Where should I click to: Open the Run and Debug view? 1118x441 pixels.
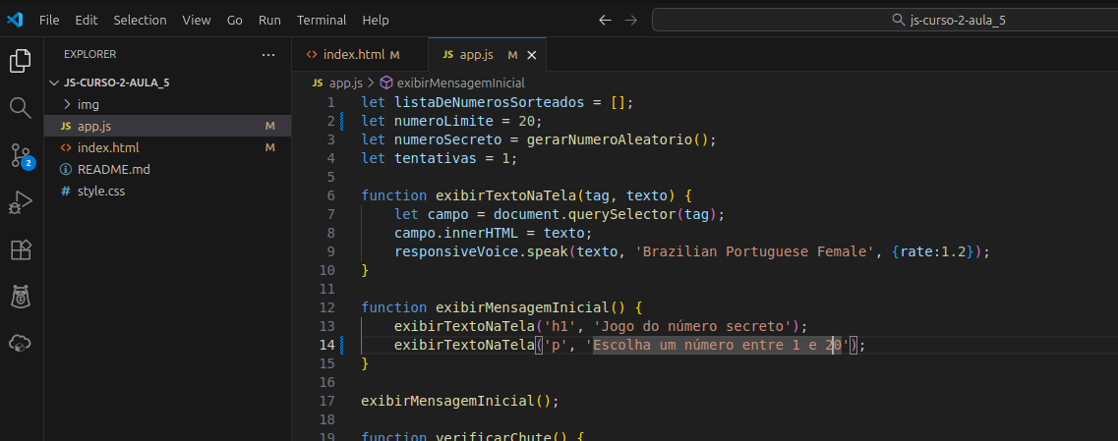tap(21, 202)
